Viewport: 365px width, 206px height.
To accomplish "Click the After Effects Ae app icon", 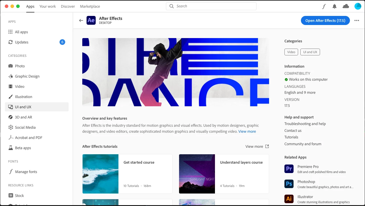I will [x=91, y=20].
